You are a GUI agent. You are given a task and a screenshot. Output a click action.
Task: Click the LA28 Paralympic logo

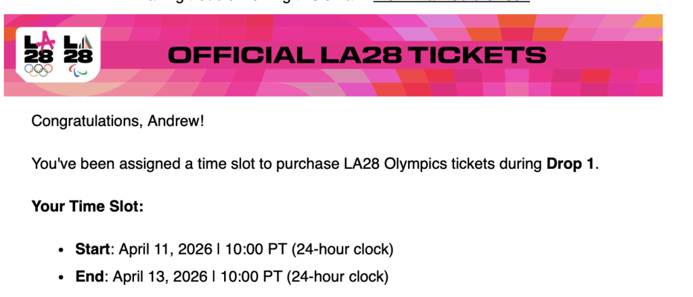point(77,53)
